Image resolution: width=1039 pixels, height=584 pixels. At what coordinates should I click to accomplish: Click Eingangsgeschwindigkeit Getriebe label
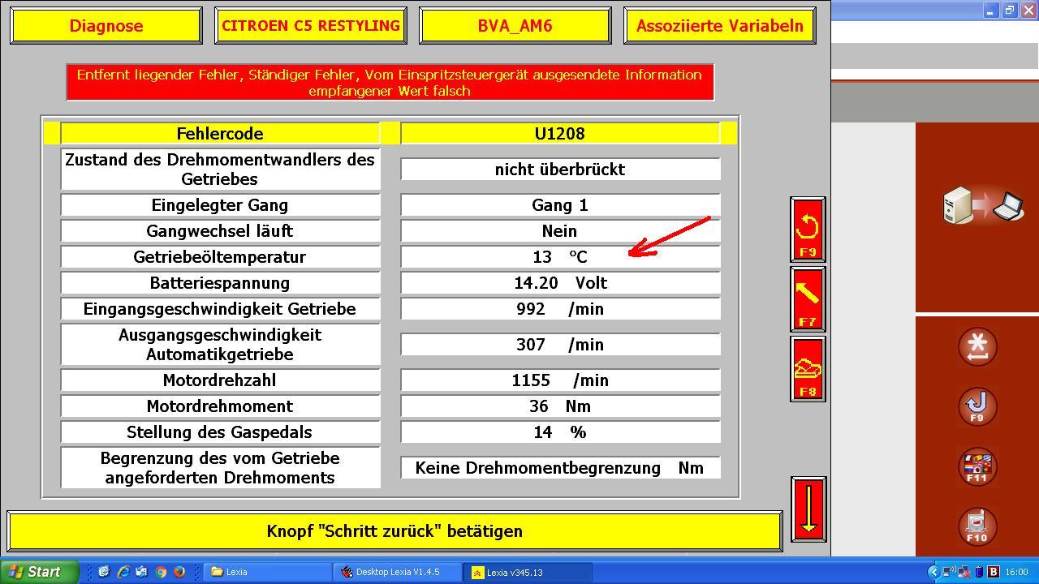[x=220, y=309]
